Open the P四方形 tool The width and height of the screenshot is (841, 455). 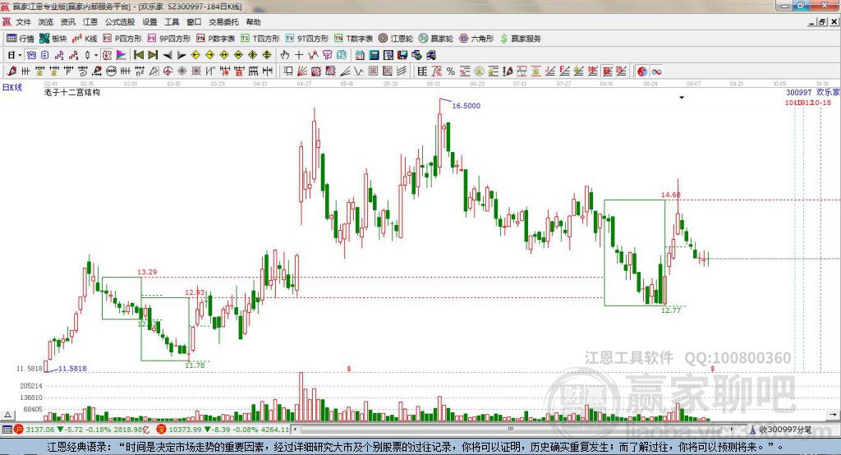(x=122, y=39)
